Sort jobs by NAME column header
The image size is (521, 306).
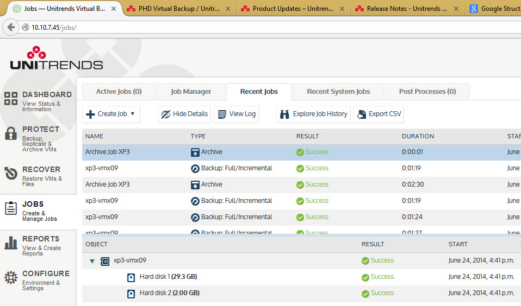click(94, 136)
